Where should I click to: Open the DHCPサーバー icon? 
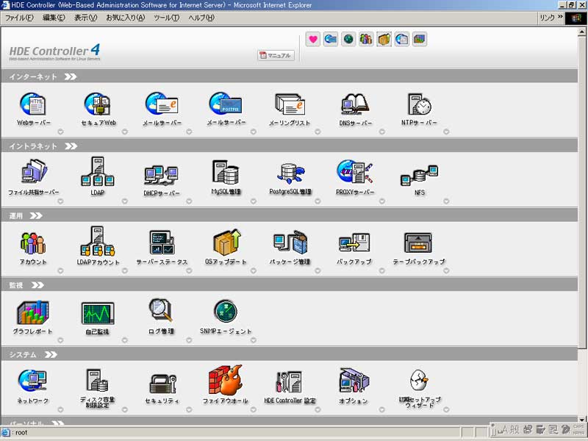[162, 176]
